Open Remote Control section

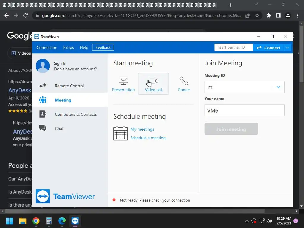pyautogui.click(x=70, y=86)
